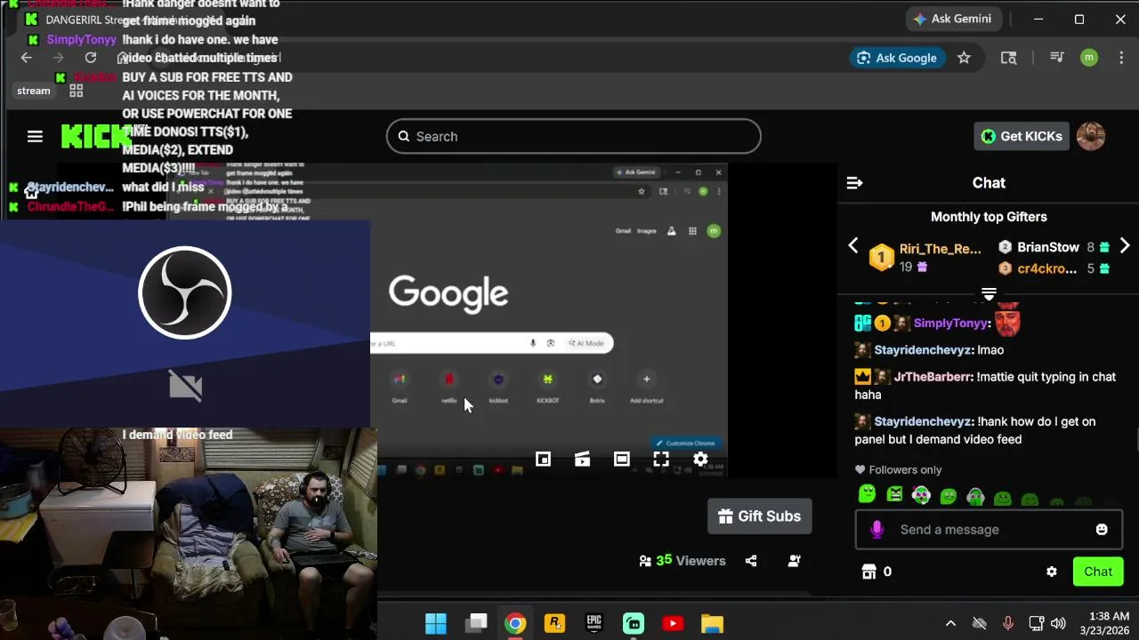Click gifter Riri_The_Re... name
This screenshot has height=640, width=1139.
click(x=940, y=249)
